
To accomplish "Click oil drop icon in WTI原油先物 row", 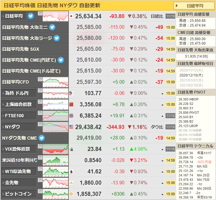I will pyautogui.click(x=71, y=172).
